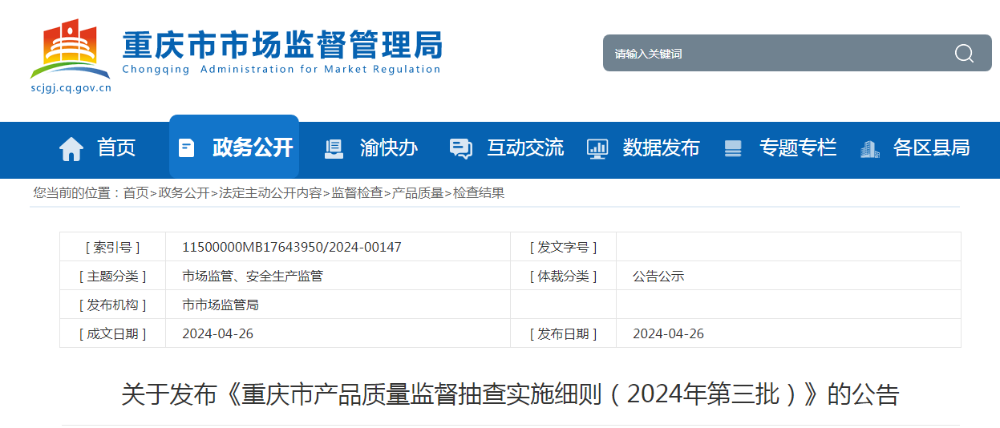1000x428 pixels.
Task: Select the 公告公示 cell
Action: click(x=658, y=277)
